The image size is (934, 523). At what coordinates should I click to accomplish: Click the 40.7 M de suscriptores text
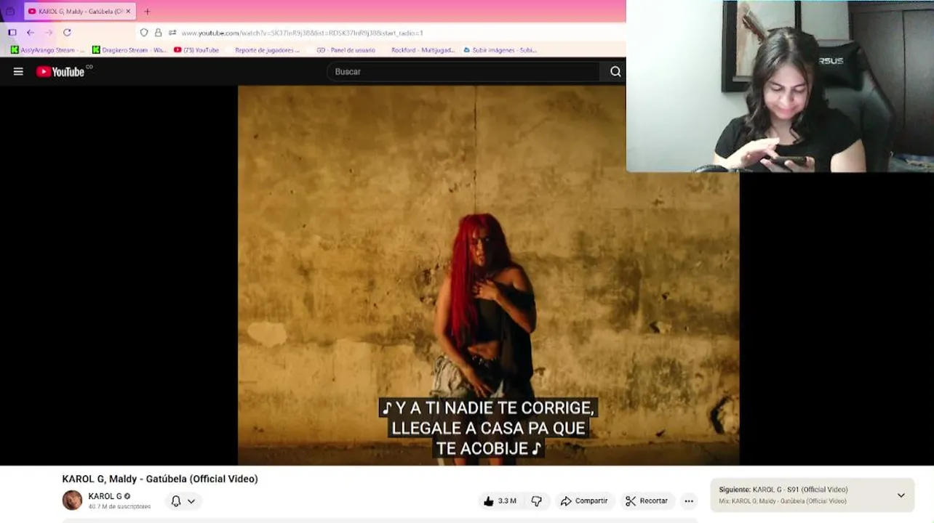[119, 506]
